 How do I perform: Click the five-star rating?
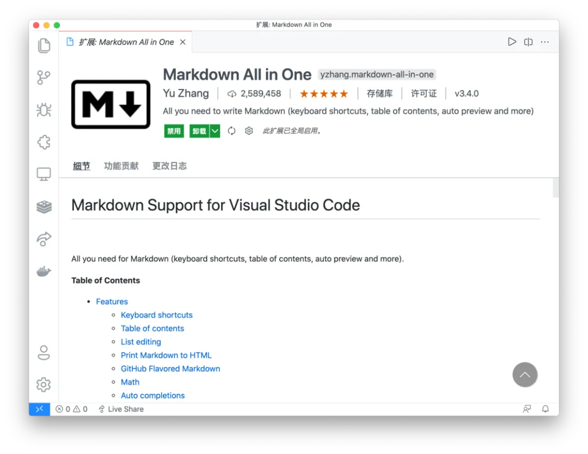click(x=324, y=94)
